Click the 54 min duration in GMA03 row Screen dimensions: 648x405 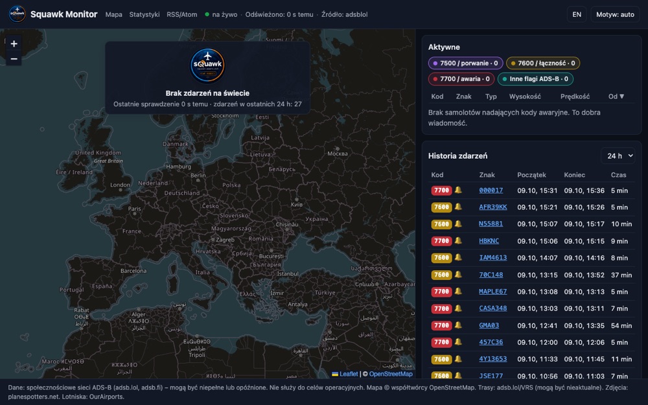pyautogui.click(x=621, y=326)
